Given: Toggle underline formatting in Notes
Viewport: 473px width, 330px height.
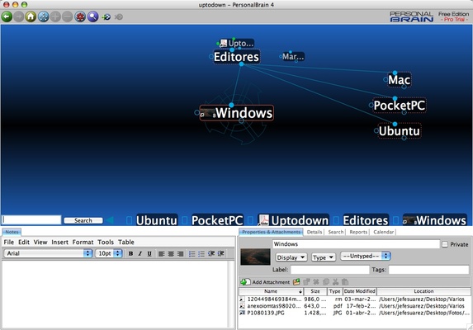Looking at the screenshot, I should tap(149, 254).
